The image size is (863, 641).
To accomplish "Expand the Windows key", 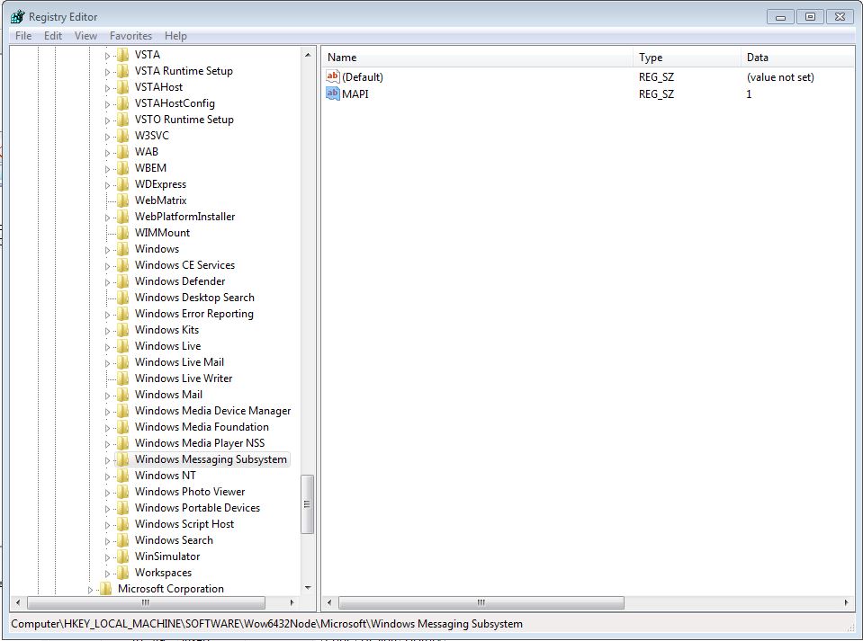I will (107, 250).
